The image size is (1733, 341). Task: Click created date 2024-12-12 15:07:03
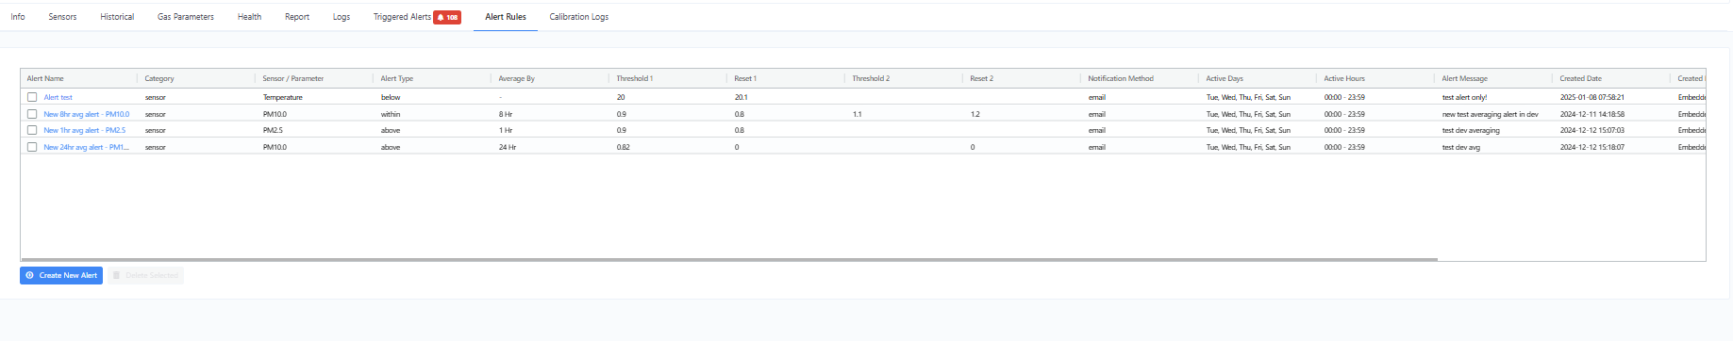1591,130
